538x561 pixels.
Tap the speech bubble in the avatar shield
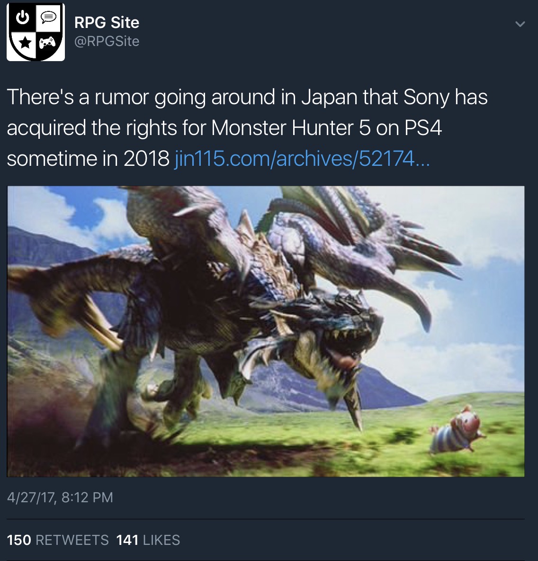(x=49, y=17)
